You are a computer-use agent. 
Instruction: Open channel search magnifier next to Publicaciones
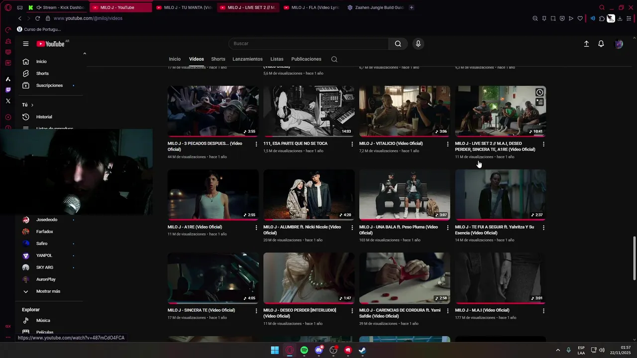click(x=334, y=59)
